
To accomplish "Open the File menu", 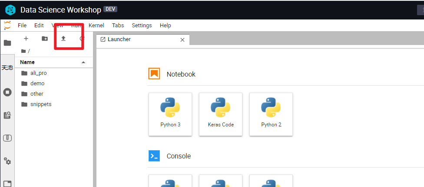I will pos(22,26).
